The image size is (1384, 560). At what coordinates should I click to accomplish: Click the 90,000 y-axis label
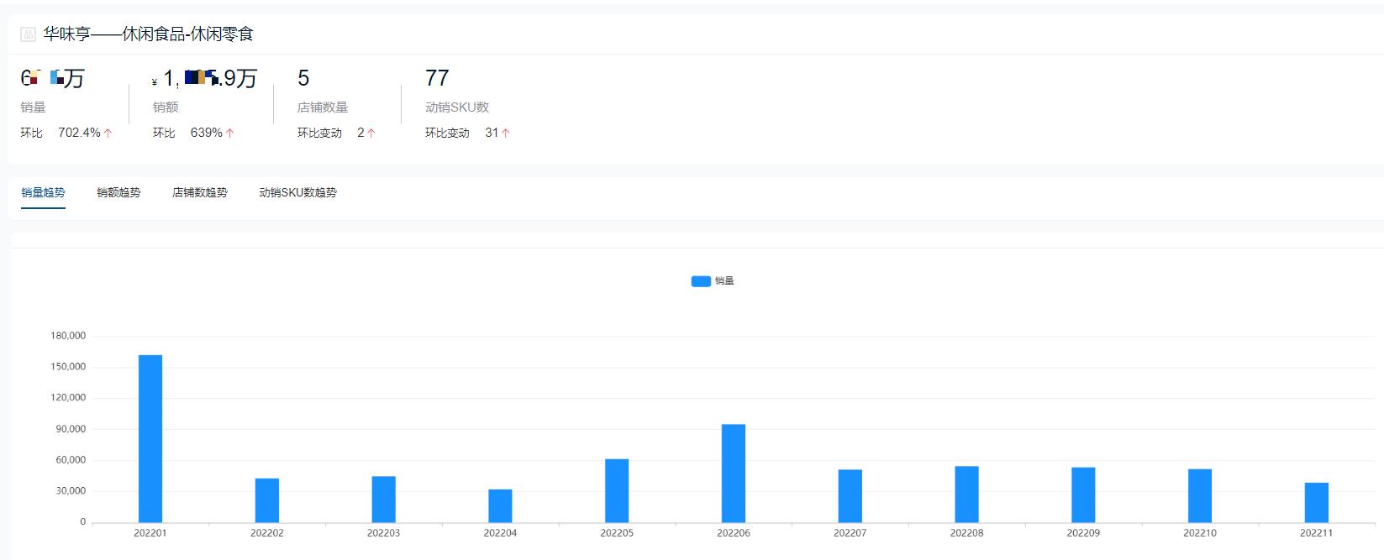pyautogui.click(x=71, y=429)
